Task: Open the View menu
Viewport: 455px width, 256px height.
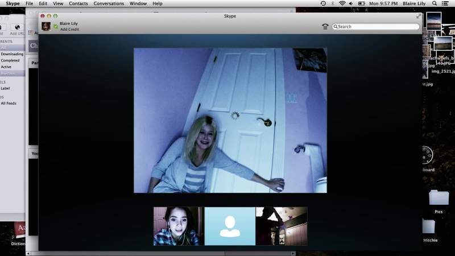Action: [58, 3]
